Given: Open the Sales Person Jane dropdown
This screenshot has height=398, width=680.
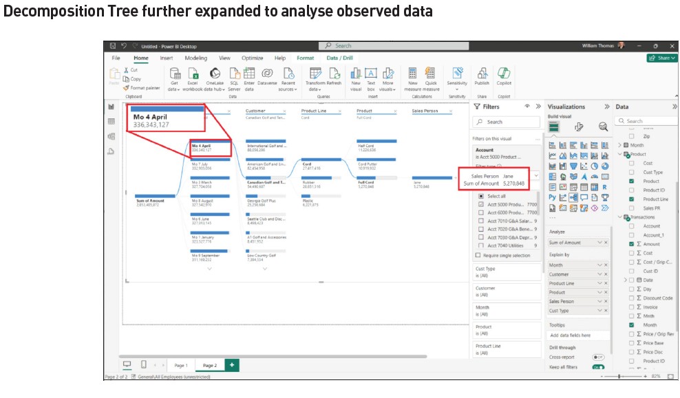Looking at the screenshot, I should (x=535, y=176).
